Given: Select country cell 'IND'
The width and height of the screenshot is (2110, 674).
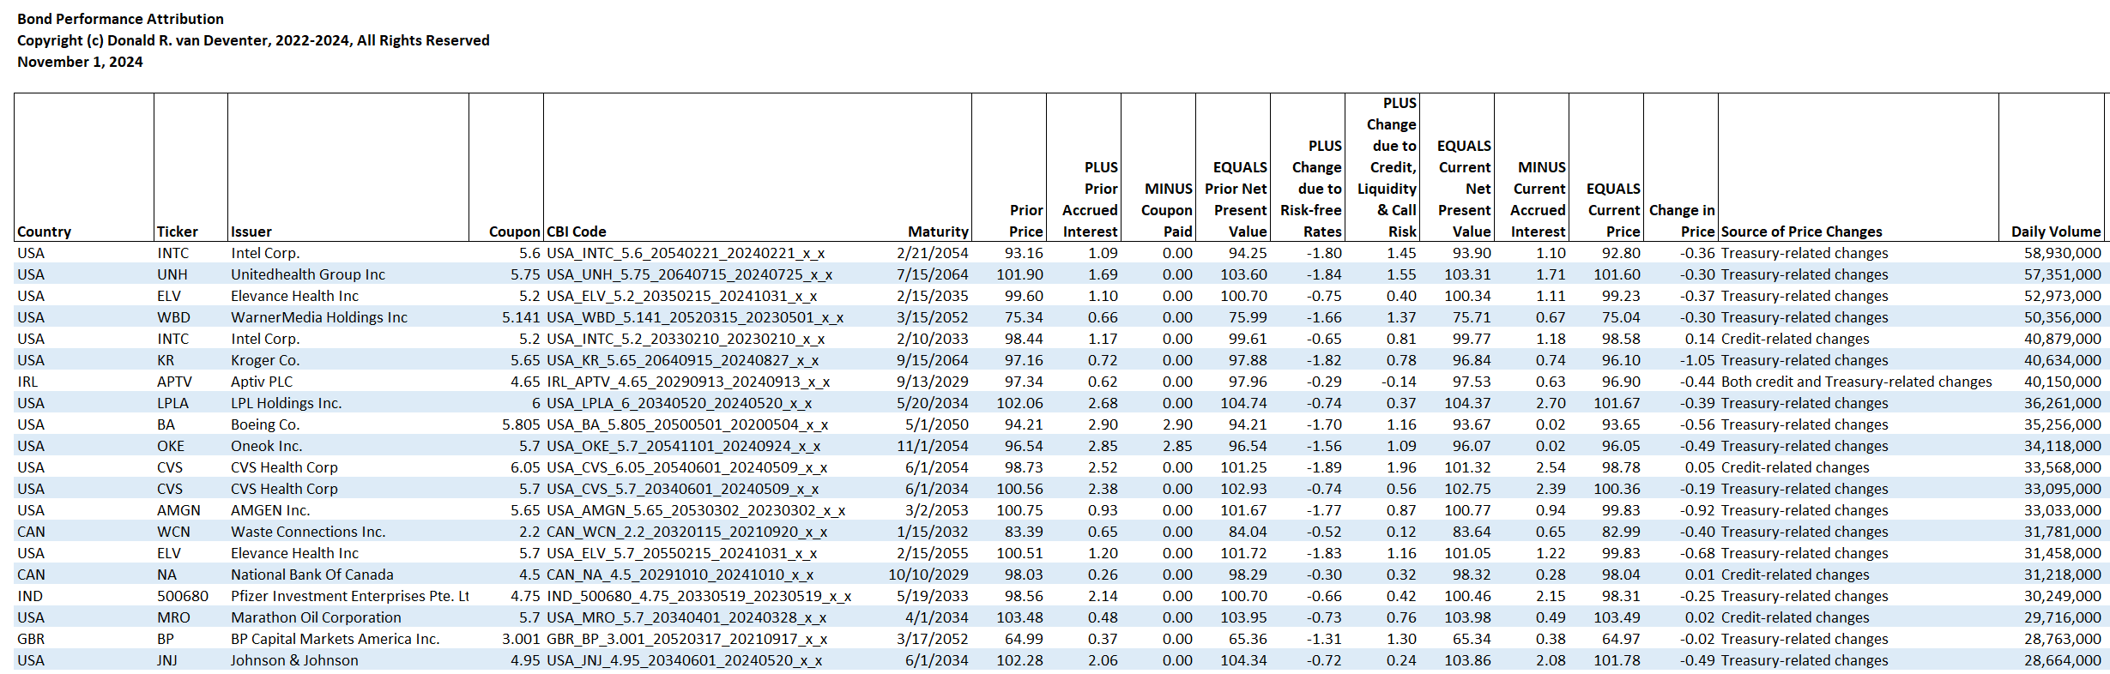Looking at the screenshot, I should 30,596.
